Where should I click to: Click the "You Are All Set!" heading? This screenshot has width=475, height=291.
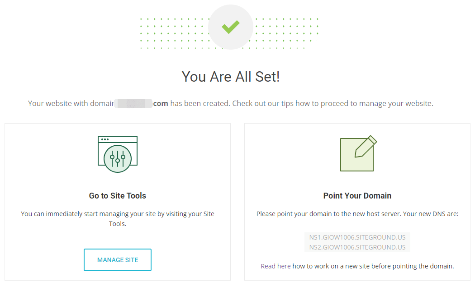[x=231, y=77]
